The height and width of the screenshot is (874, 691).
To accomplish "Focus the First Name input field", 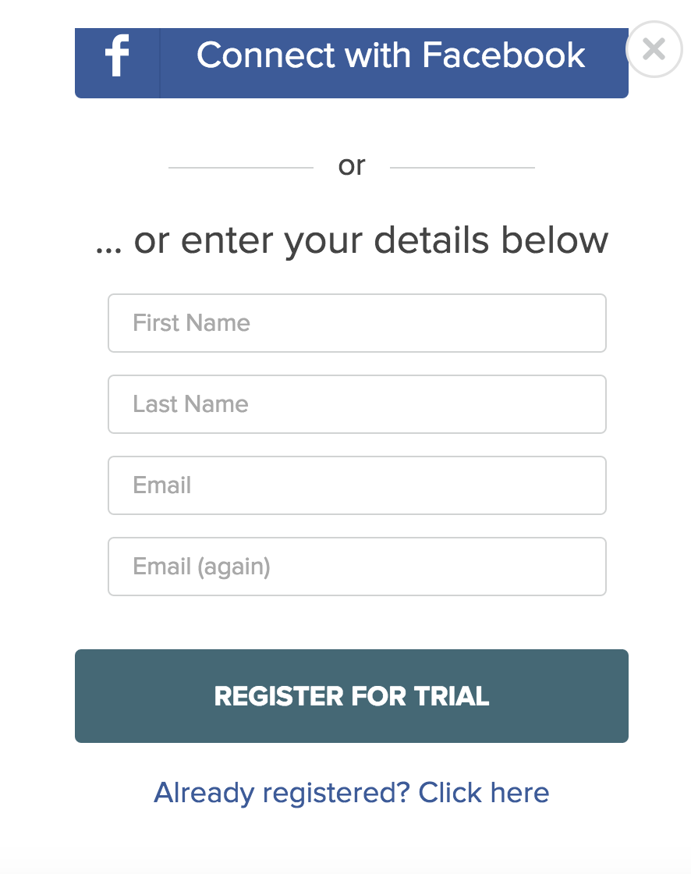I will 357,323.
